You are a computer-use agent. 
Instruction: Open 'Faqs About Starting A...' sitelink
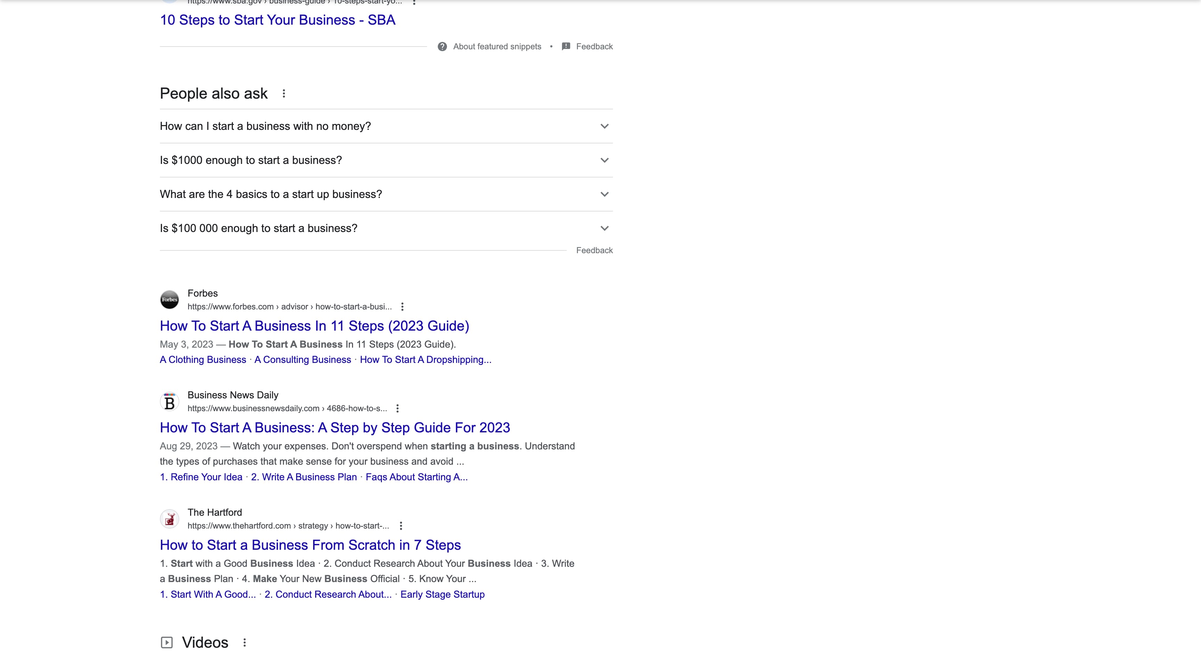click(x=416, y=477)
